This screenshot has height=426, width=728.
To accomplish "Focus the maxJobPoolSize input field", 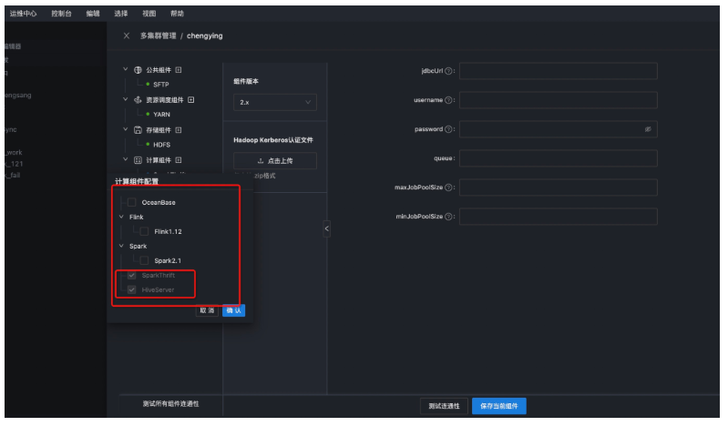I will 558,188.
